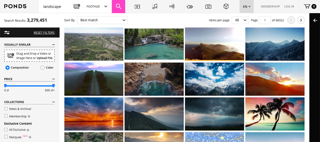Check the All Exclusive checkbox
Image resolution: width=320 pixels, height=142 pixels.
(x=6, y=130)
